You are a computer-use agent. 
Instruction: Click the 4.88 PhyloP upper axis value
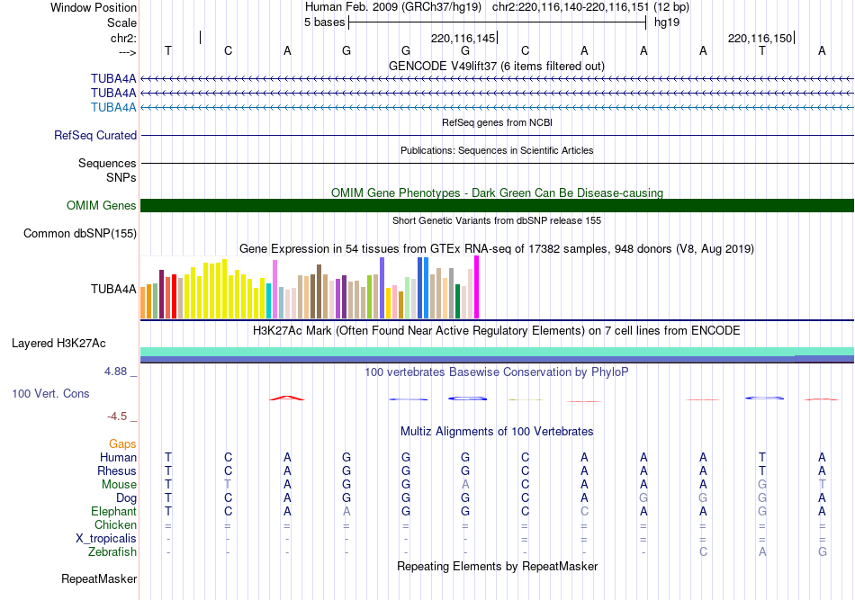point(115,372)
